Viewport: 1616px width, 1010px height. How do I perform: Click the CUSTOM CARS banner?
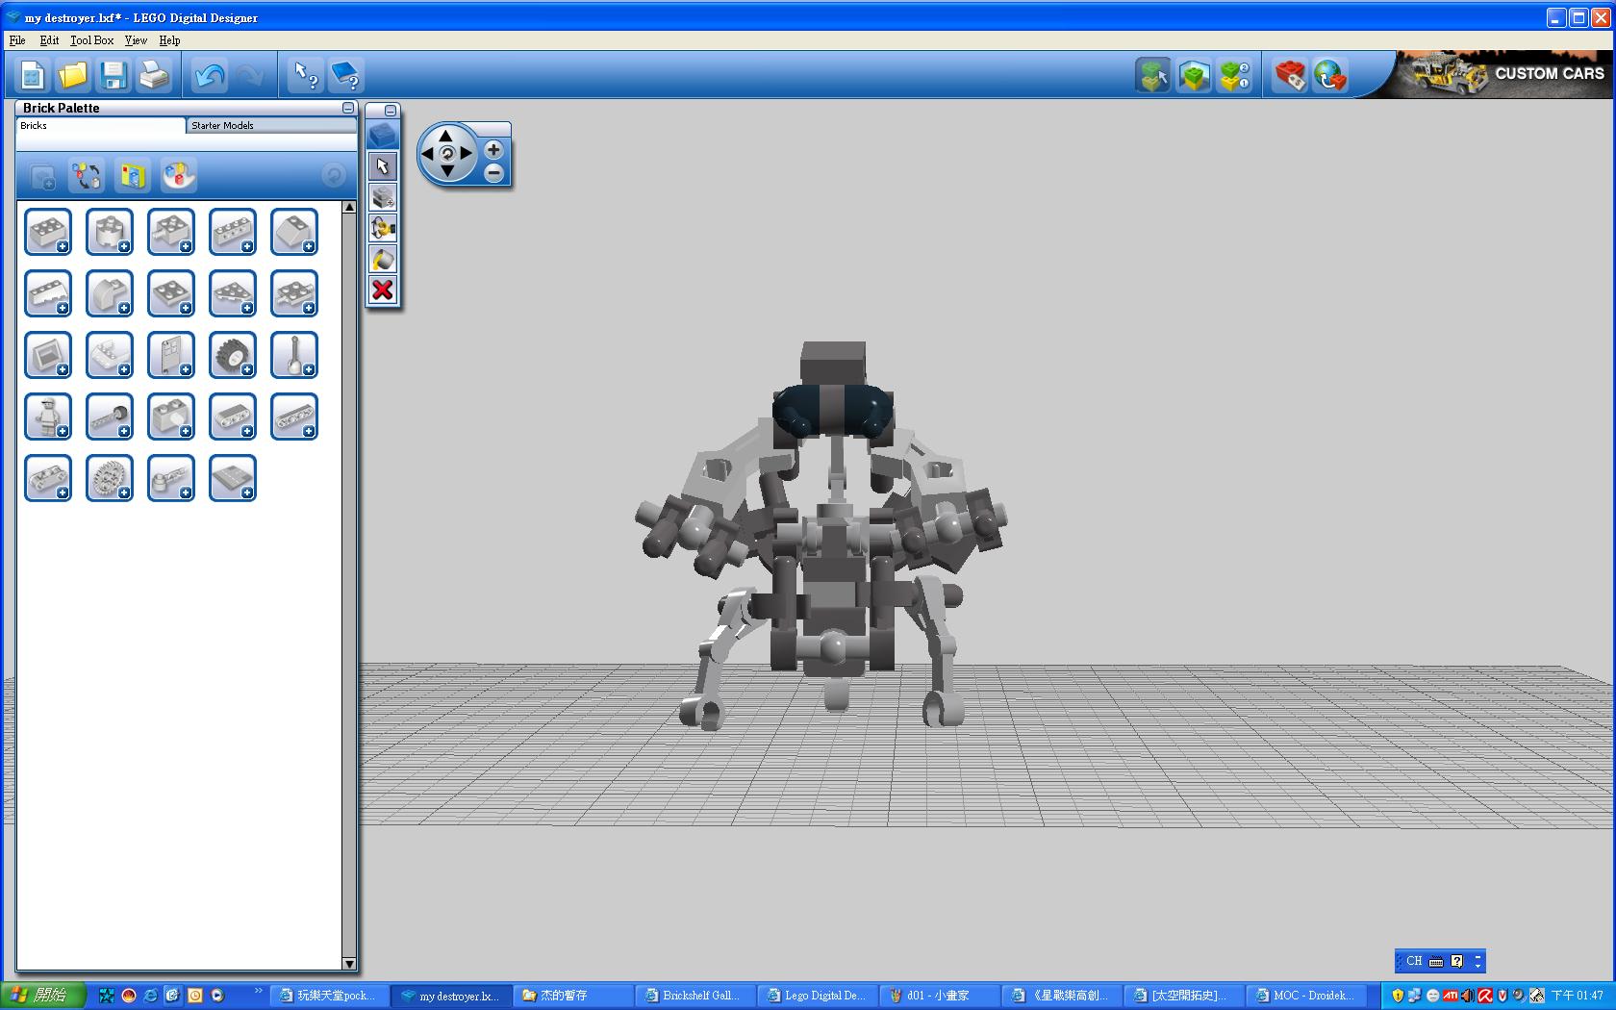[1505, 74]
